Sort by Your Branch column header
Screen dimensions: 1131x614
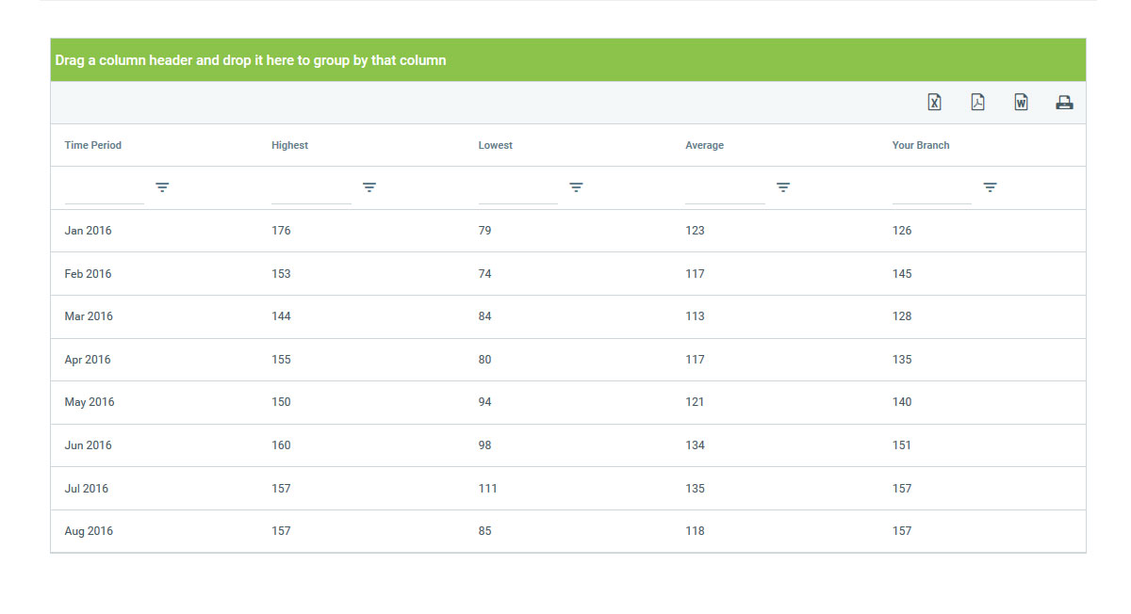(921, 145)
